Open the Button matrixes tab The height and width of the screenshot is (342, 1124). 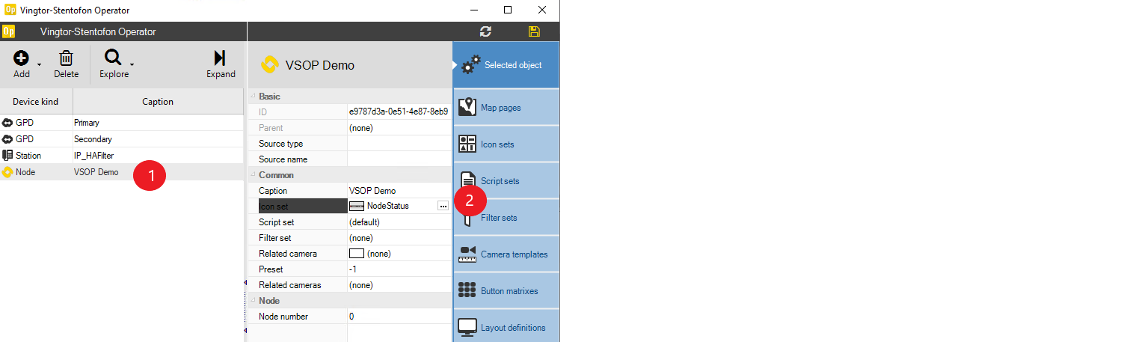click(506, 291)
